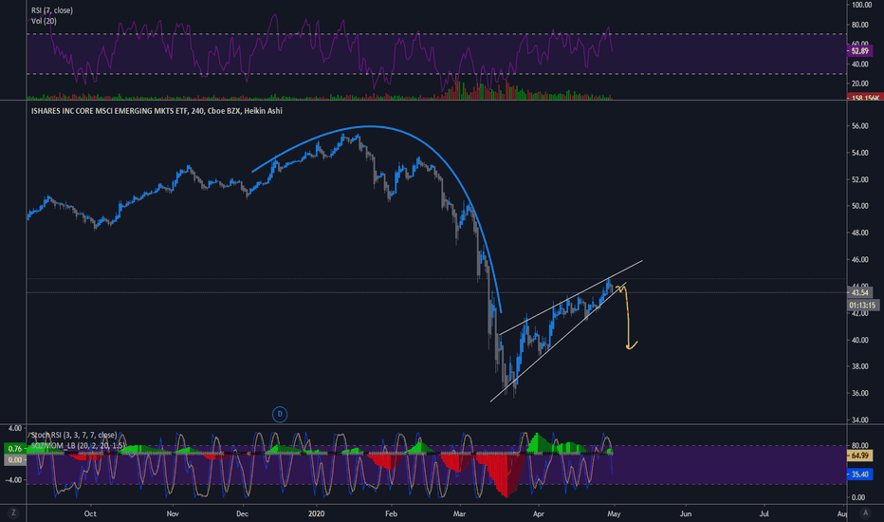
Task: Click the Jul label on time axis
Action: click(764, 513)
